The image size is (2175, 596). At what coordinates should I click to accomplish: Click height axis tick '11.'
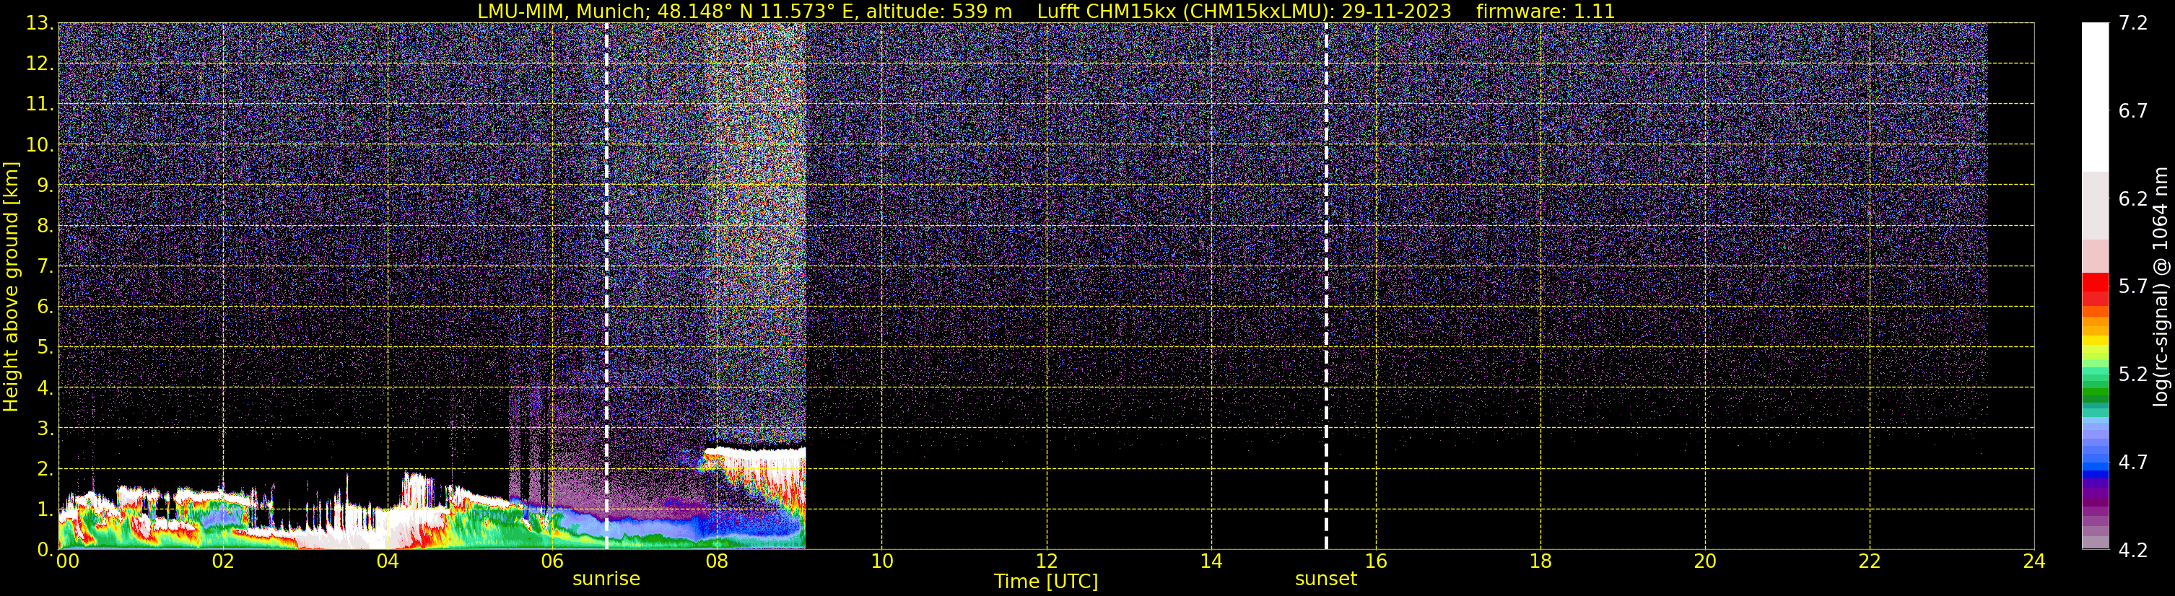coord(40,104)
